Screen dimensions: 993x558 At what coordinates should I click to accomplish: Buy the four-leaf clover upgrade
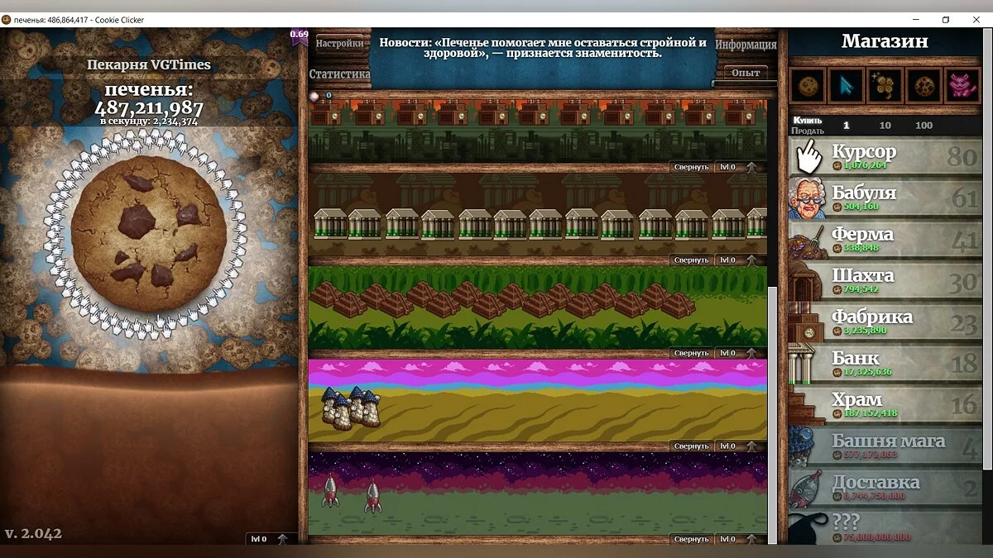(x=885, y=86)
